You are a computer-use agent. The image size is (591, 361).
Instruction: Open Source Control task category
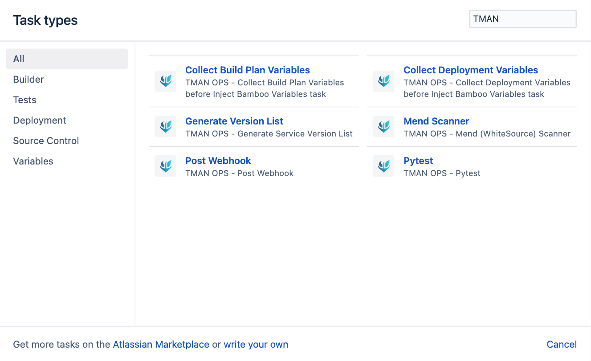coord(67,141)
